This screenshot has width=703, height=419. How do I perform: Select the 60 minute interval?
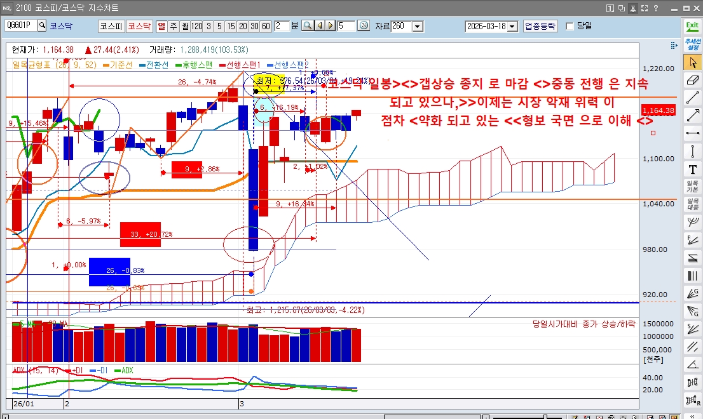point(266,26)
